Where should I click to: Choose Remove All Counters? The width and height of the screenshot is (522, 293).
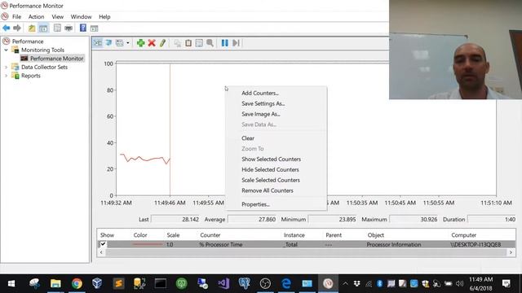point(268,190)
